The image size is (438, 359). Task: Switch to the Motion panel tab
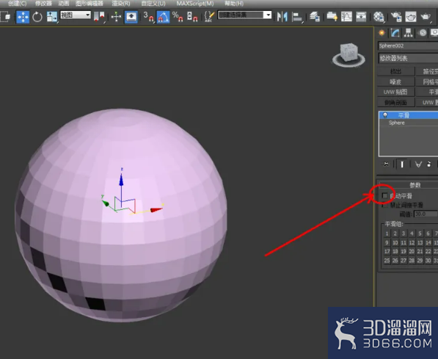(x=423, y=33)
